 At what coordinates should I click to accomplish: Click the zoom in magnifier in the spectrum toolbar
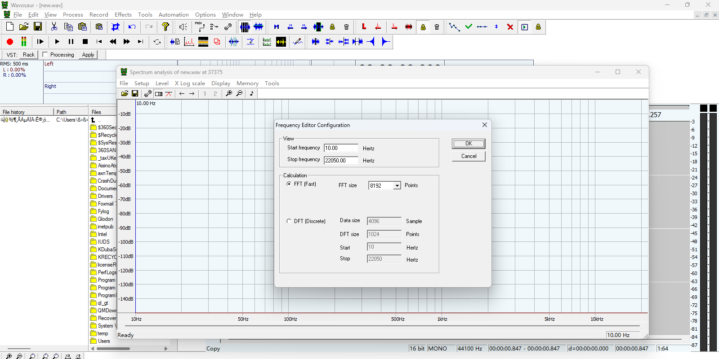[229, 94]
